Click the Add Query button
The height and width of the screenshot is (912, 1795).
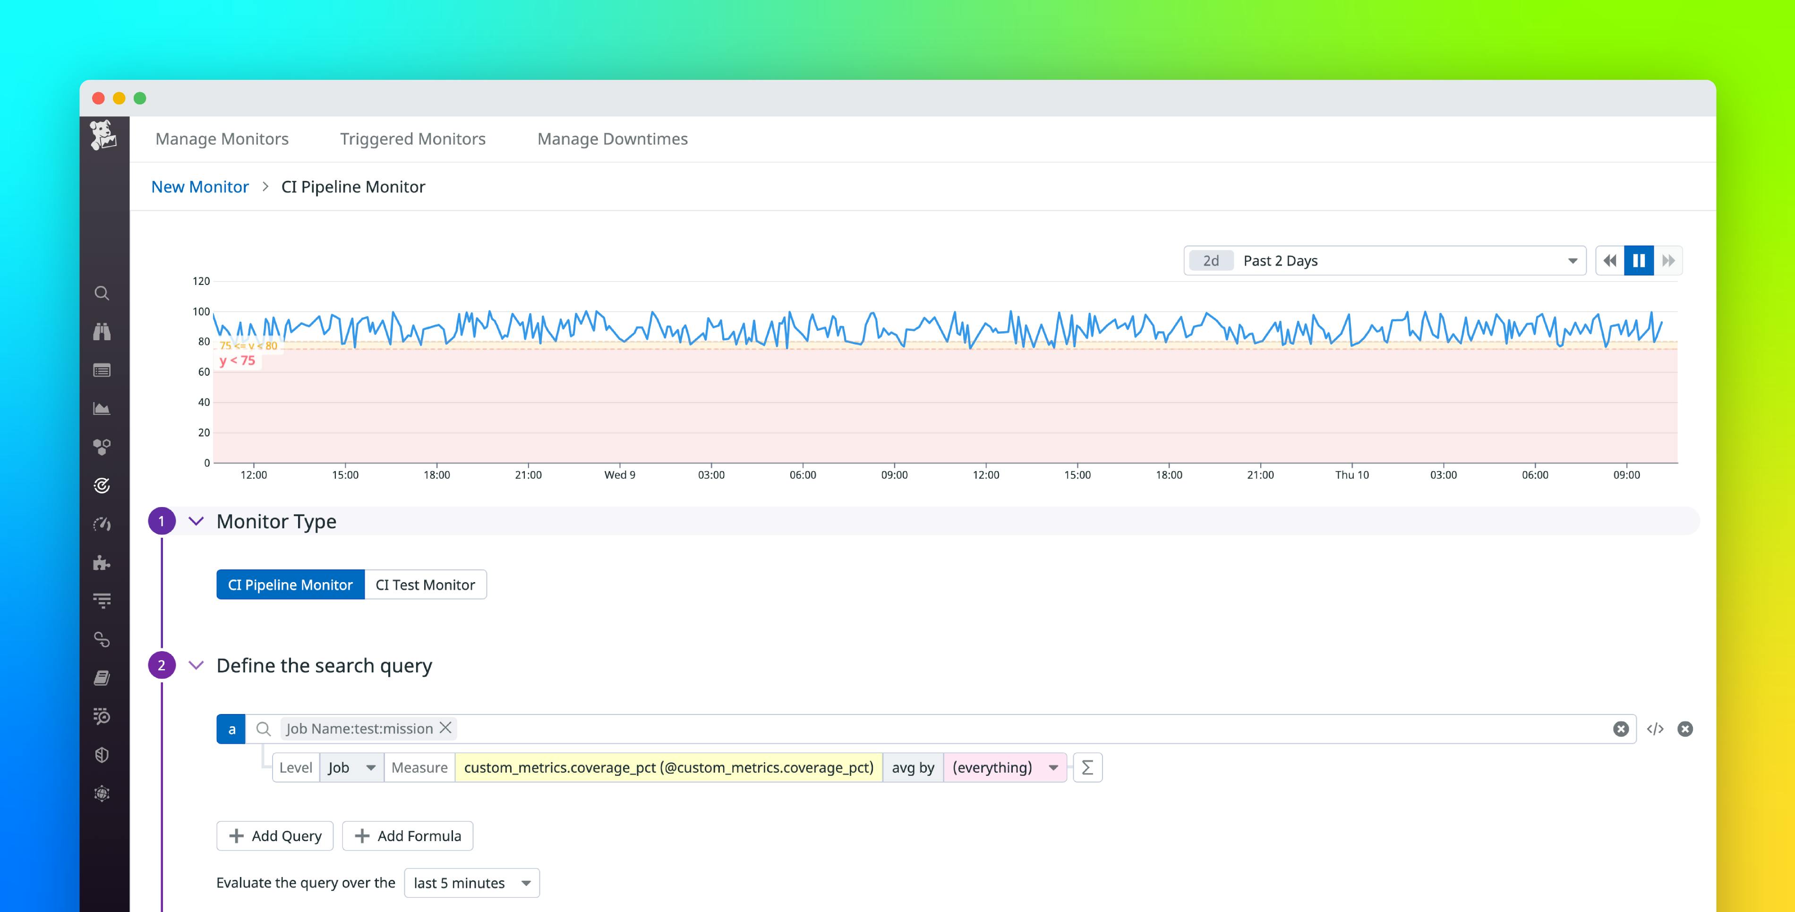tap(275, 835)
